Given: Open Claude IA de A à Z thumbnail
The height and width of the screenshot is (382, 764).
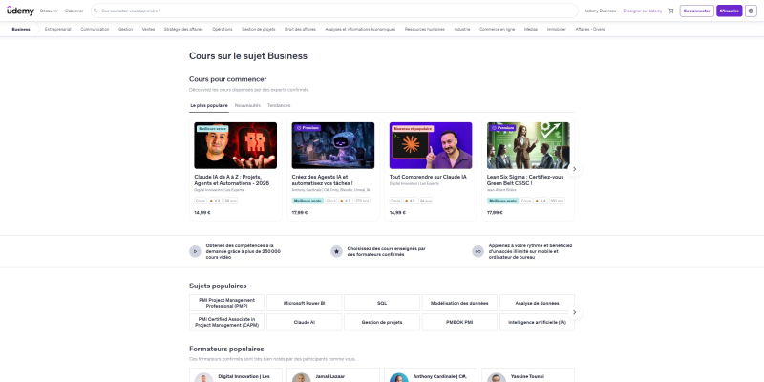Looking at the screenshot, I should tap(235, 145).
